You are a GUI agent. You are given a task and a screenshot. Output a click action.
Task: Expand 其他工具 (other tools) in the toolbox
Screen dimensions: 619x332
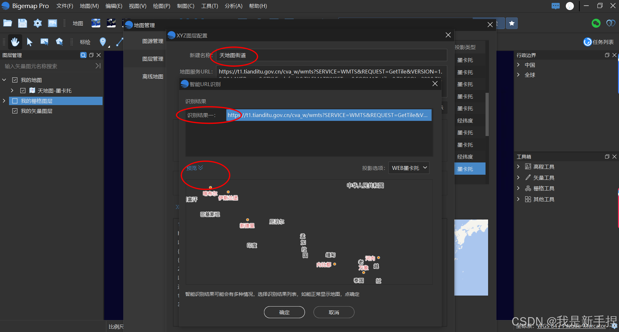coord(518,199)
